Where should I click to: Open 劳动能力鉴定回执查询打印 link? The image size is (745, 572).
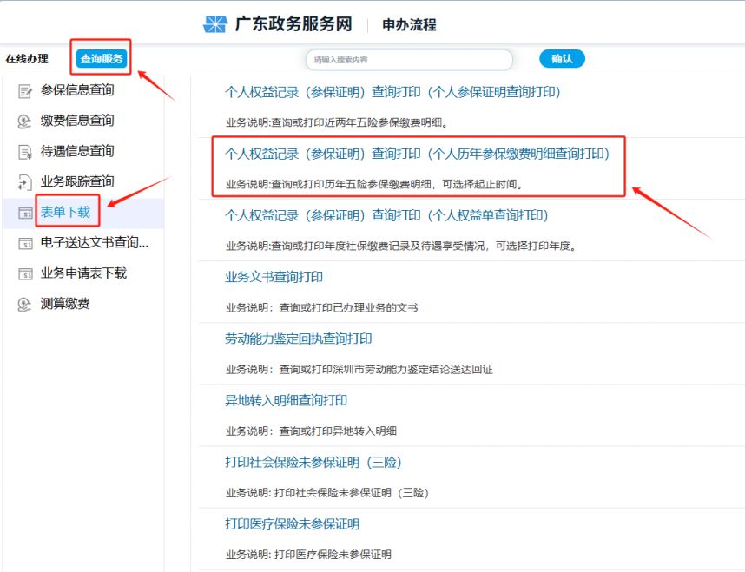[300, 339]
